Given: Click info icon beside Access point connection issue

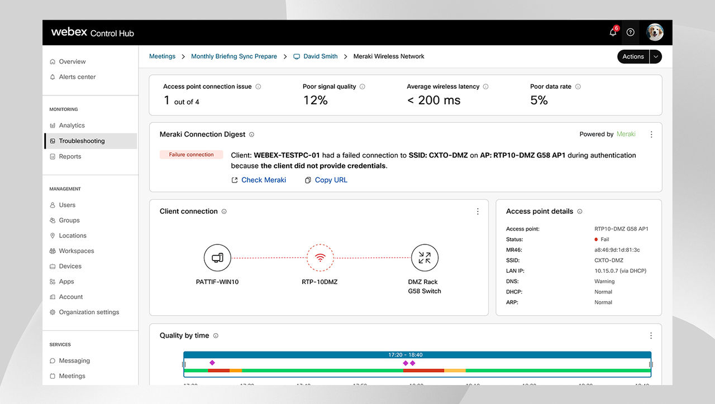Looking at the screenshot, I should point(258,86).
